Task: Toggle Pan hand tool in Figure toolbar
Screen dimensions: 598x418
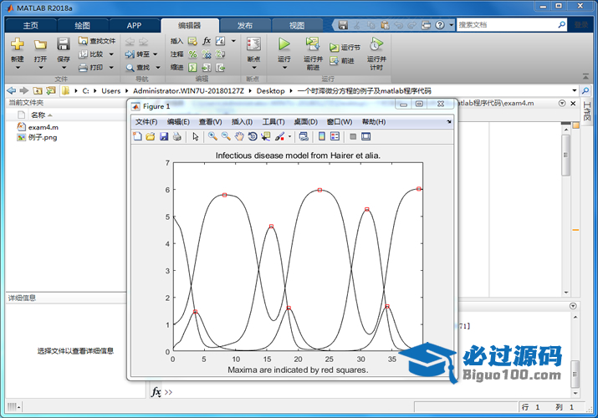Action: point(239,136)
